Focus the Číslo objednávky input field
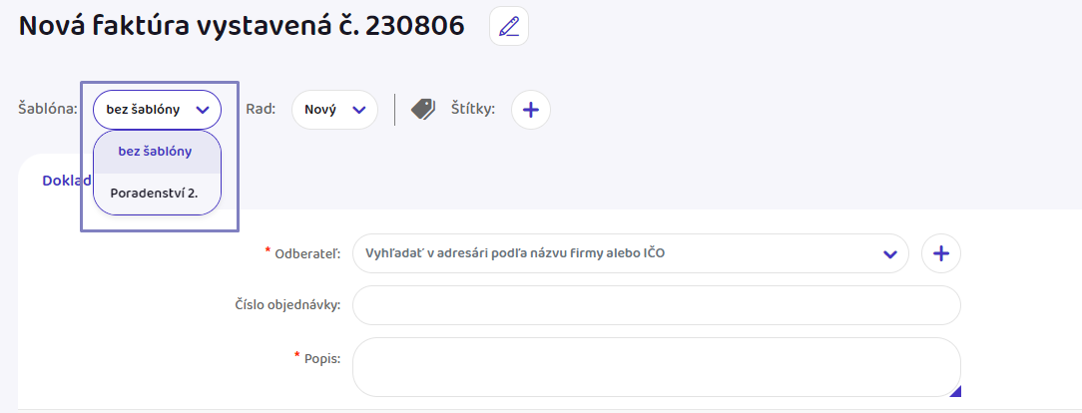The width and height of the screenshot is (1082, 413). click(x=656, y=305)
